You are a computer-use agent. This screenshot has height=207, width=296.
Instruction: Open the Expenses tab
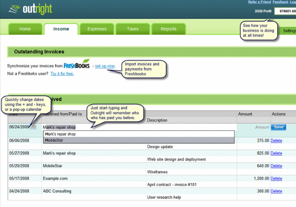(97, 29)
